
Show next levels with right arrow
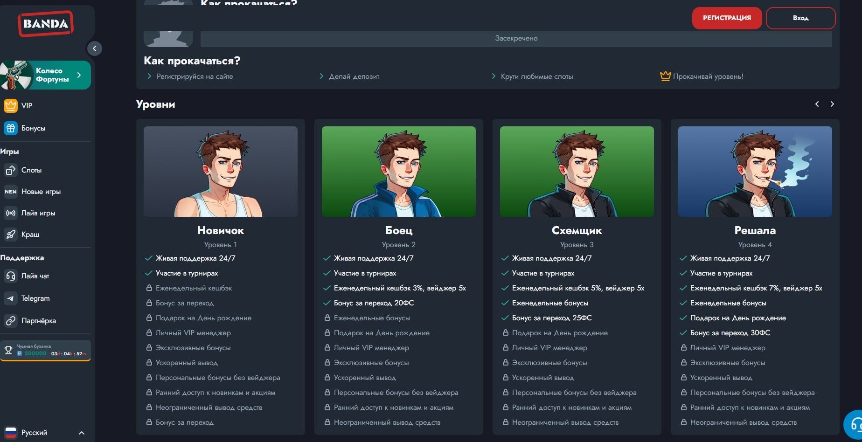click(832, 104)
